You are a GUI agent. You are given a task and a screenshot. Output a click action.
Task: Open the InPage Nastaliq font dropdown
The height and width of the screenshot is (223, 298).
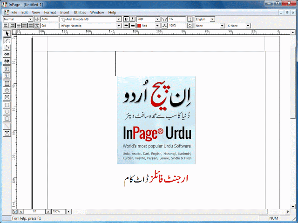pos(119,26)
